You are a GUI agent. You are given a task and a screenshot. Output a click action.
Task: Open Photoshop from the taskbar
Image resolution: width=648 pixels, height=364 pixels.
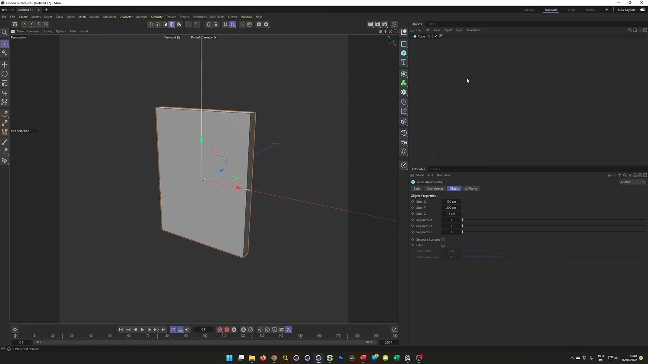(341, 358)
